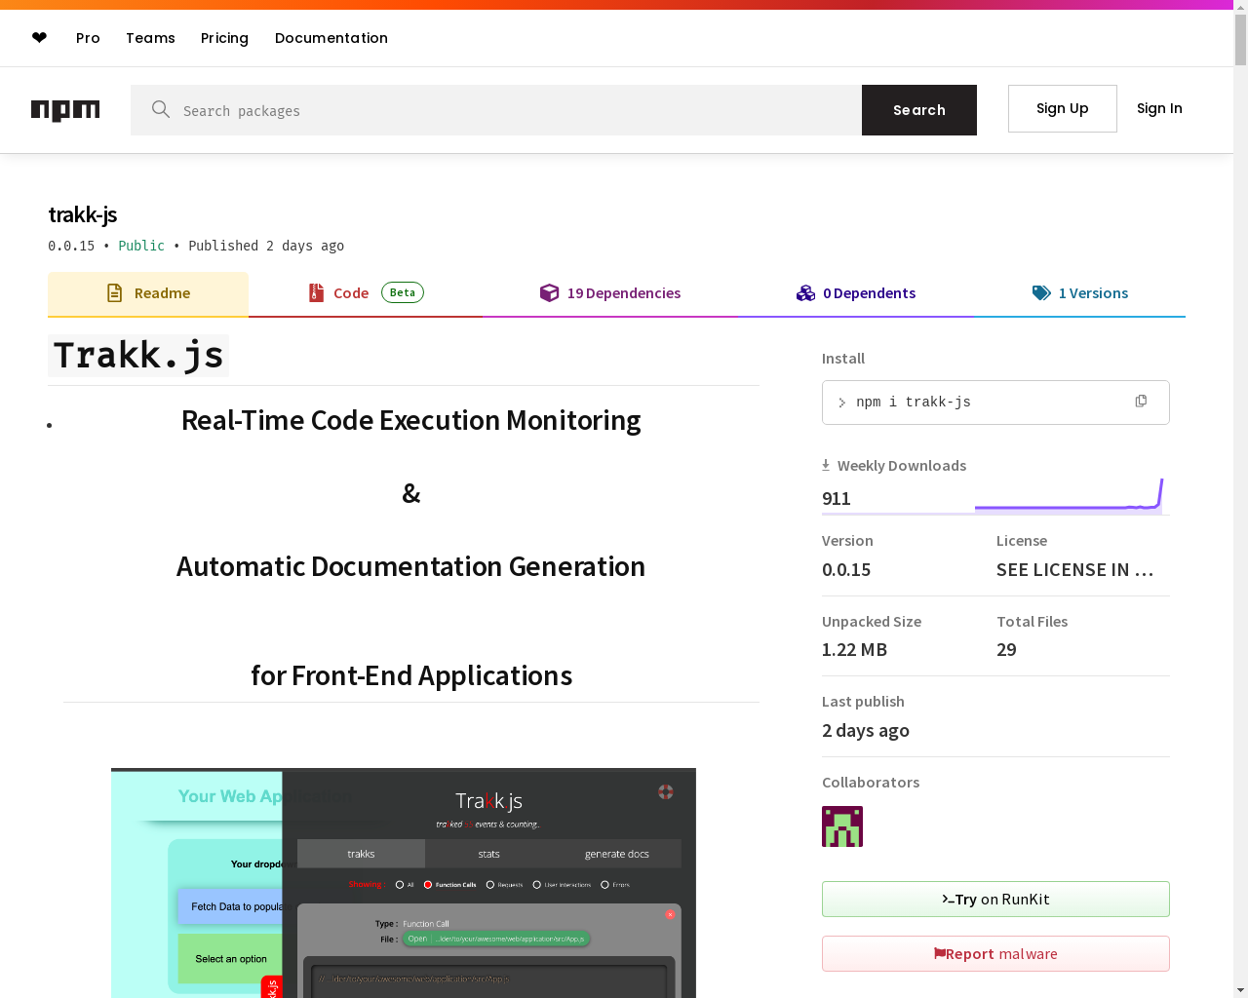
Task: Select the Errors radio in screenshot
Action: coord(605,885)
